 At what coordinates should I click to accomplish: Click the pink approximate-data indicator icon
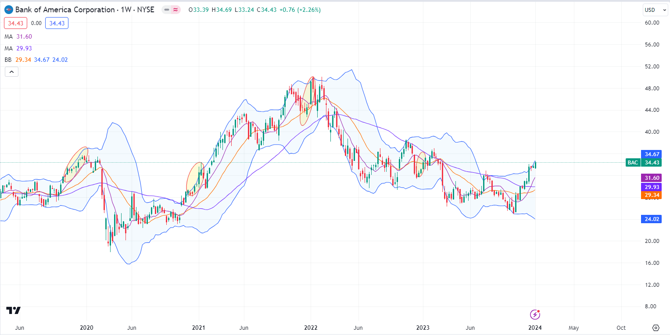pos(176,10)
